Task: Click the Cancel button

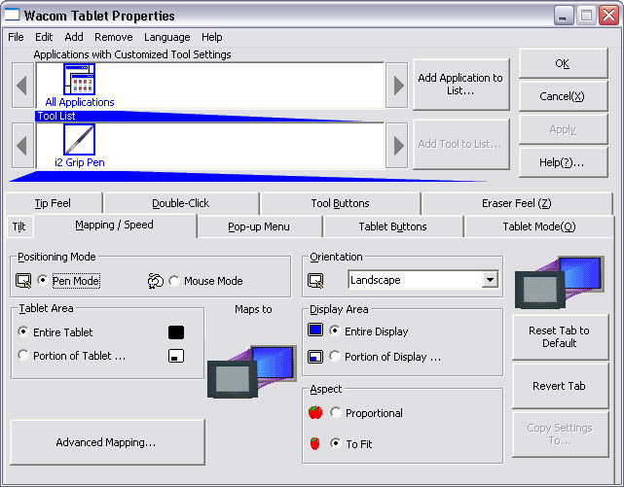Action: pos(563,96)
